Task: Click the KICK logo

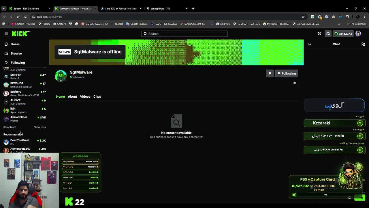Action: 21,34
